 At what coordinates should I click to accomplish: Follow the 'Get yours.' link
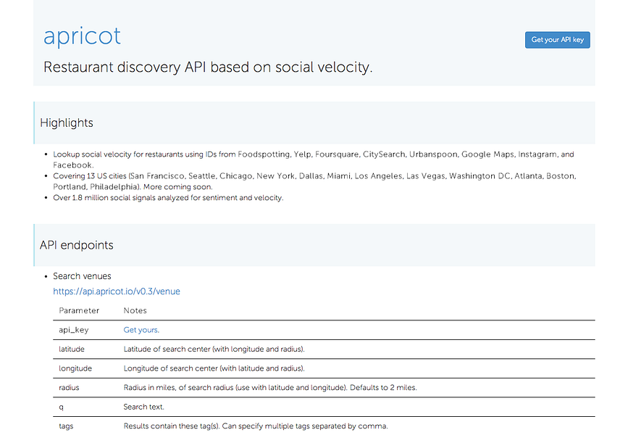141,330
